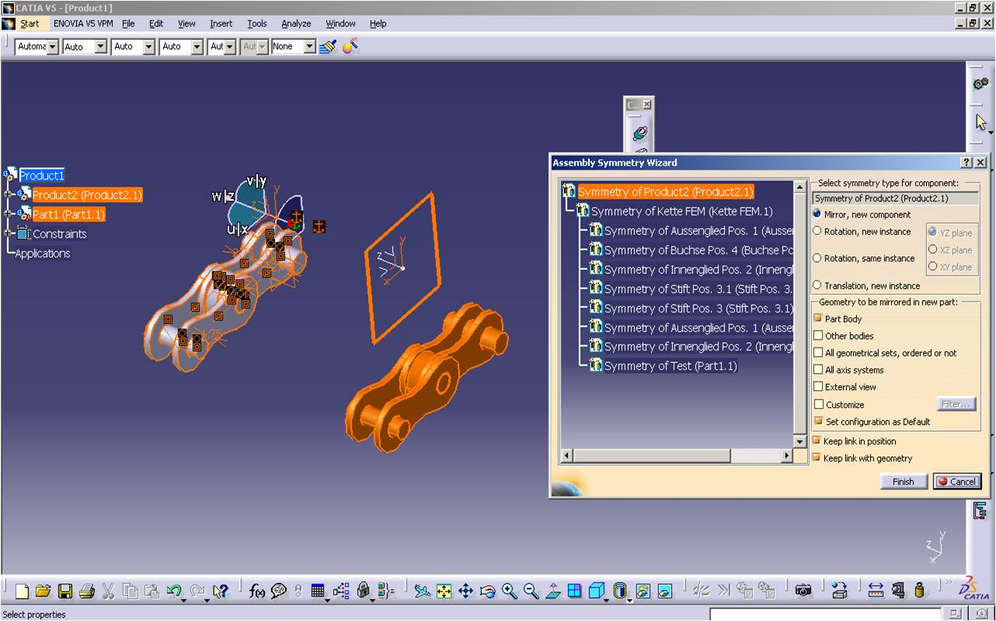Enable the Customize checkbox
This screenshot has width=996, height=621.
click(x=818, y=404)
